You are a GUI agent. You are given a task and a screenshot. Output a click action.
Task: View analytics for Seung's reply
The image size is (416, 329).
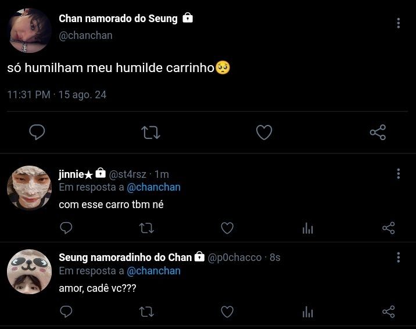(x=308, y=312)
